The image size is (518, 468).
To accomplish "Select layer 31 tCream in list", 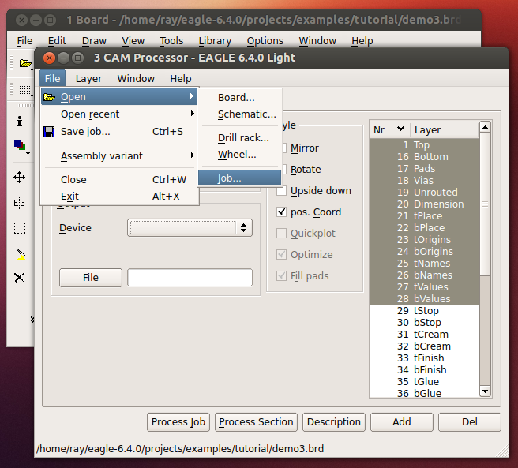I will tap(425, 334).
